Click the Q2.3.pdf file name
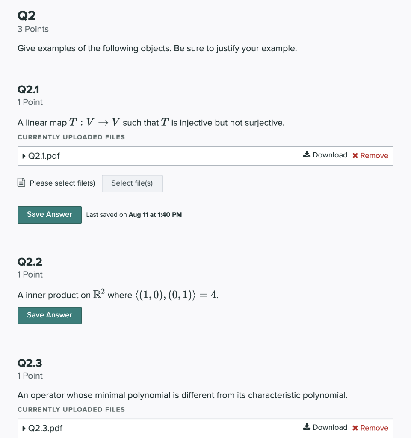 point(44,428)
